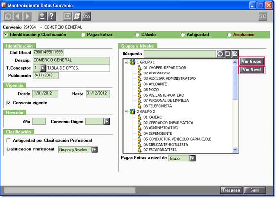Collapse the GRUPO 1 tree node

[126, 62]
